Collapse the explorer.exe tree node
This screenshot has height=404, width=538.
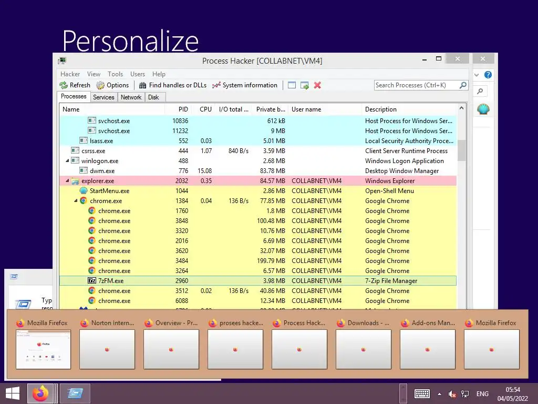[x=67, y=181]
